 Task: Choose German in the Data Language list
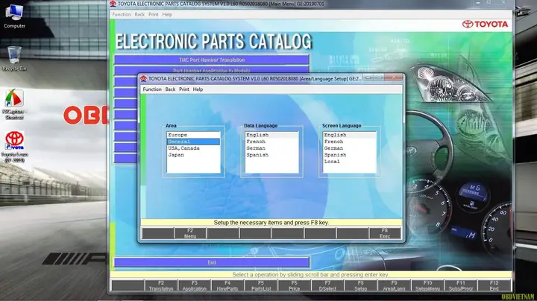click(271, 148)
